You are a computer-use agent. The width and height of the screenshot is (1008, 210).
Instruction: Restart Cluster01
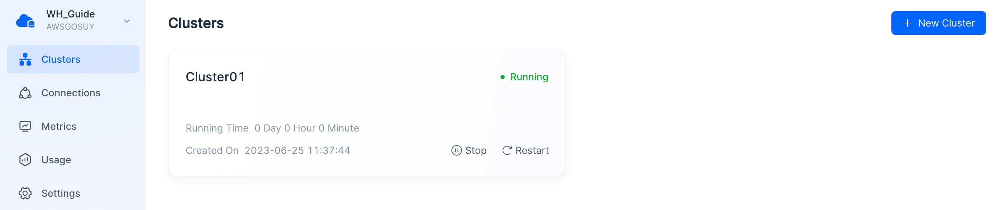pyautogui.click(x=525, y=150)
